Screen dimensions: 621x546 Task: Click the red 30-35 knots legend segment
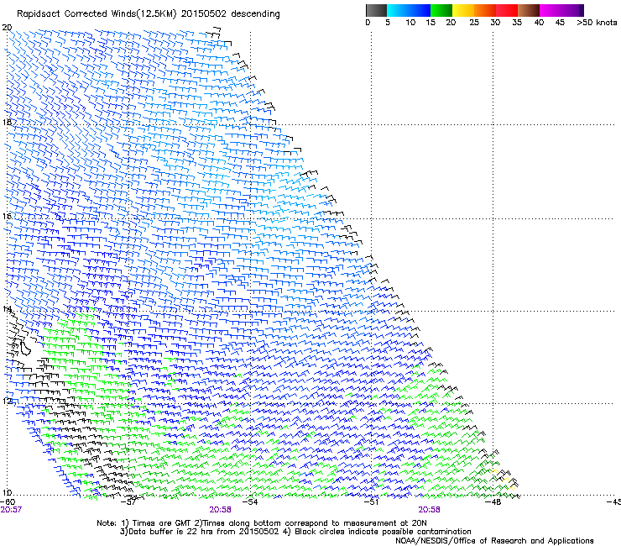pos(507,10)
